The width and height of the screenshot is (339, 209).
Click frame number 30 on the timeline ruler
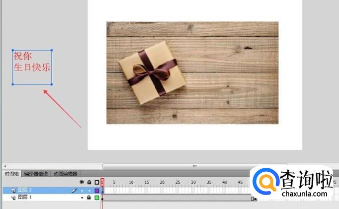(193, 183)
